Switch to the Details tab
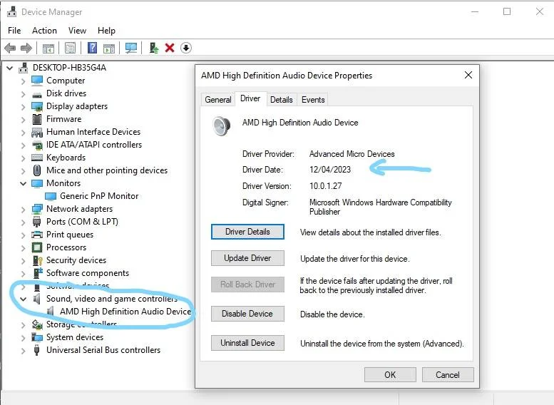Viewport: 554px width, 405px height. (281, 100)
